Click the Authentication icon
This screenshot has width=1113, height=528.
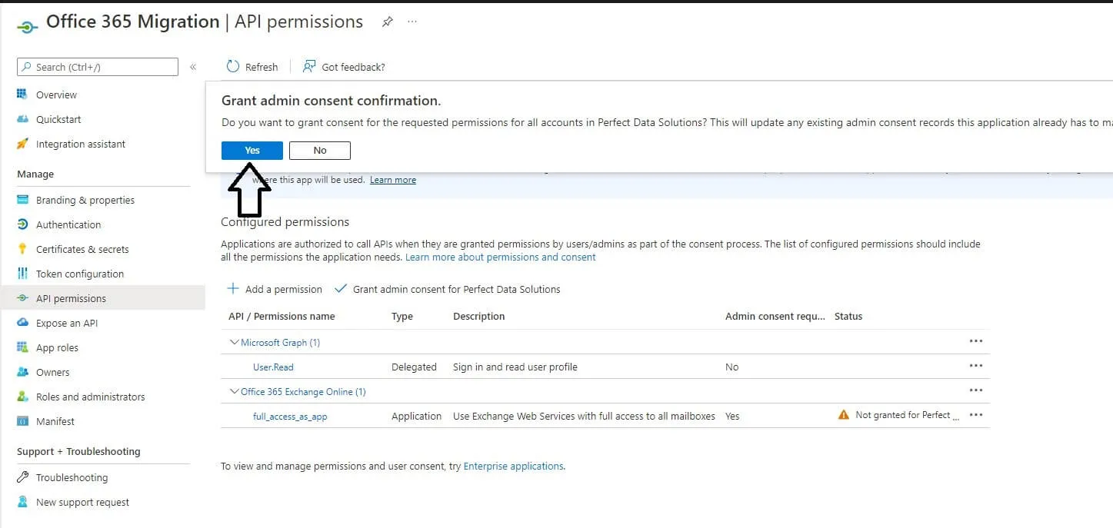22,224
